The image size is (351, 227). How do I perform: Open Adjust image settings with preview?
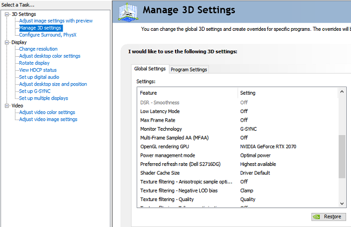tap(56, 21)
